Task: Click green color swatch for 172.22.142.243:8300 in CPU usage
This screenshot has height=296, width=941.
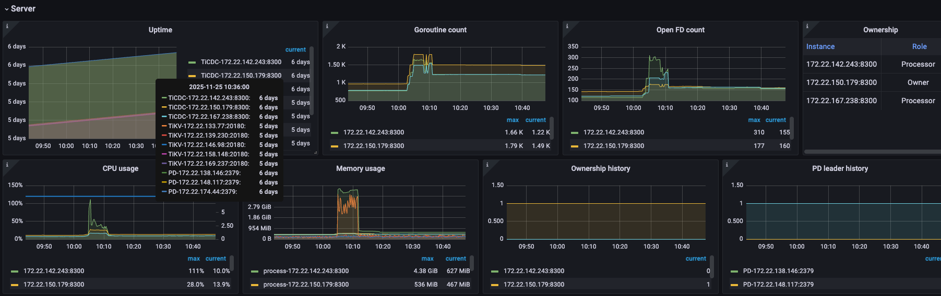Action: pyautogui.click(x=15, y=272)
